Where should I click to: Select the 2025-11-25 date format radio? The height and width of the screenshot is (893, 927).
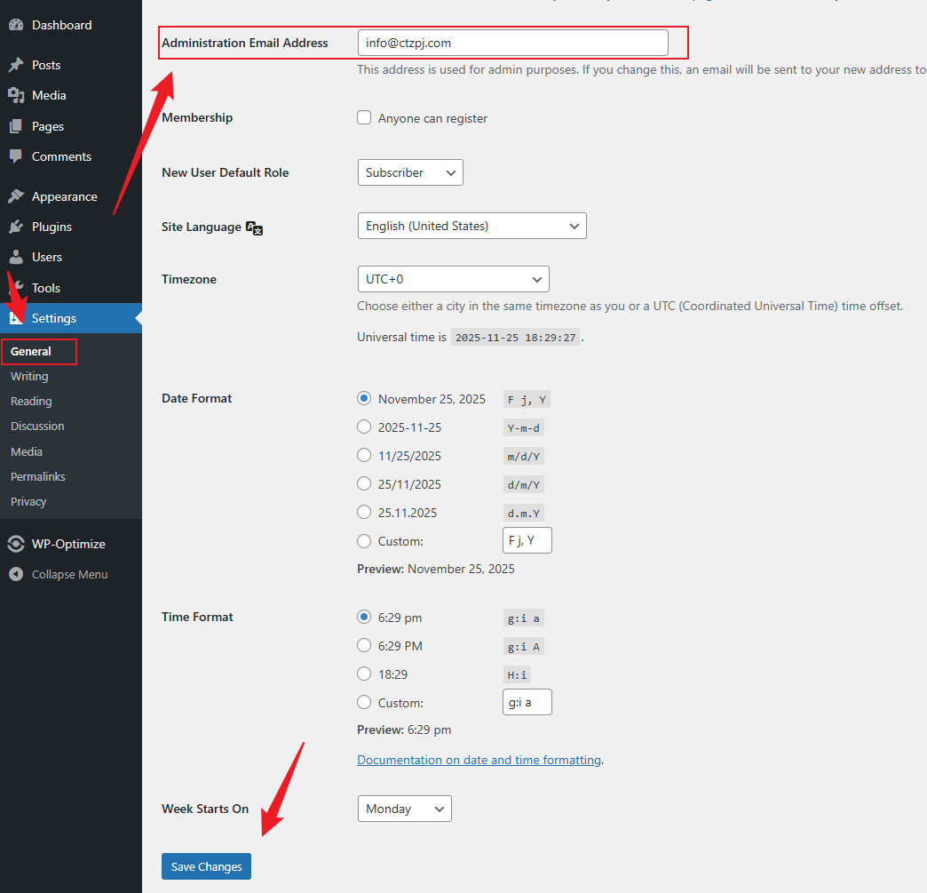pos(364,427)
